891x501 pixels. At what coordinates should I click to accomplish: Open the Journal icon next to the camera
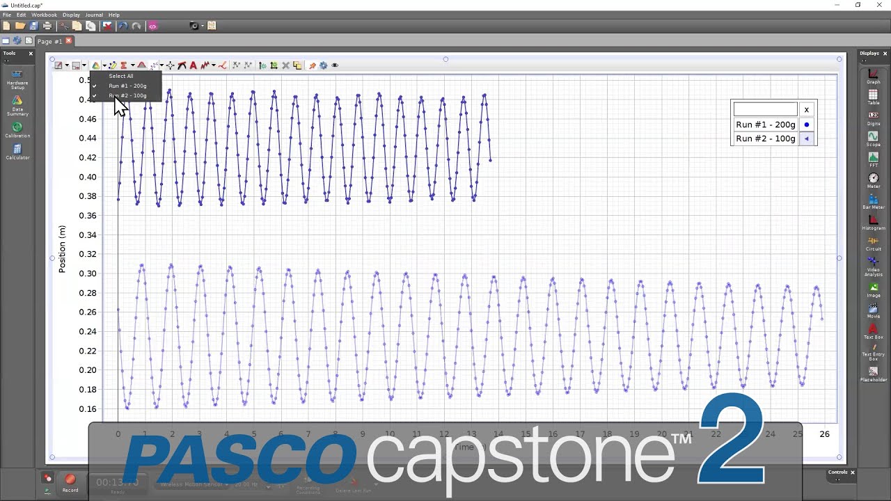click(x=212, y=26)
